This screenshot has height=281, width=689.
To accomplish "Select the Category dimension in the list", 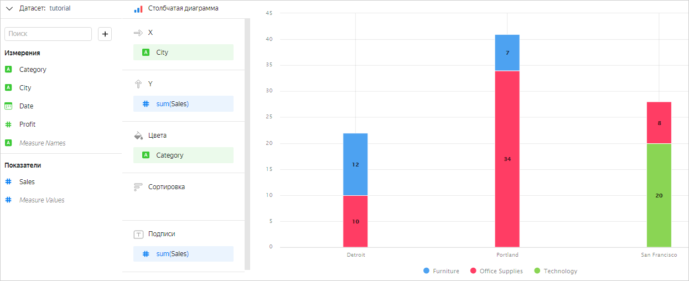I will (33, 70).
